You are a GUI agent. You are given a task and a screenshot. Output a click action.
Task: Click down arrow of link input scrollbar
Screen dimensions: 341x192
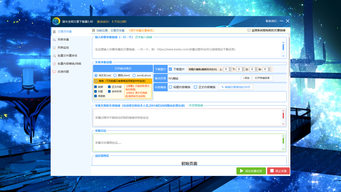pos(283,56)
